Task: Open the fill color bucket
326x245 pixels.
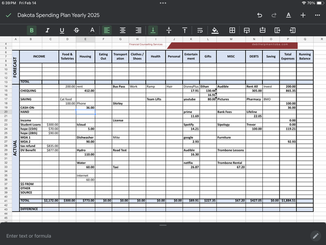Action: click(x=215, y=31)
